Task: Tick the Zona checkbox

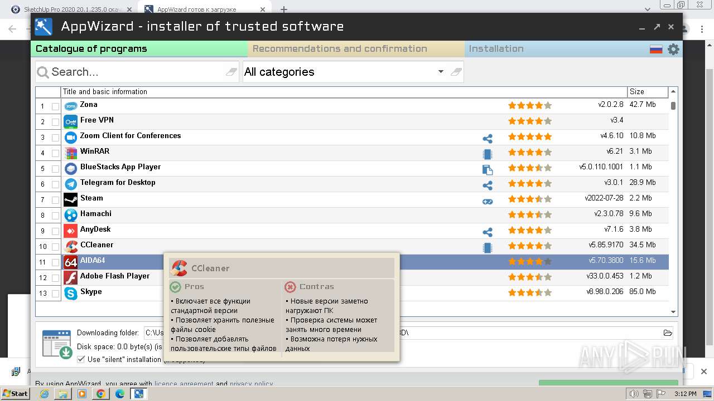Action: click(55, 106)
